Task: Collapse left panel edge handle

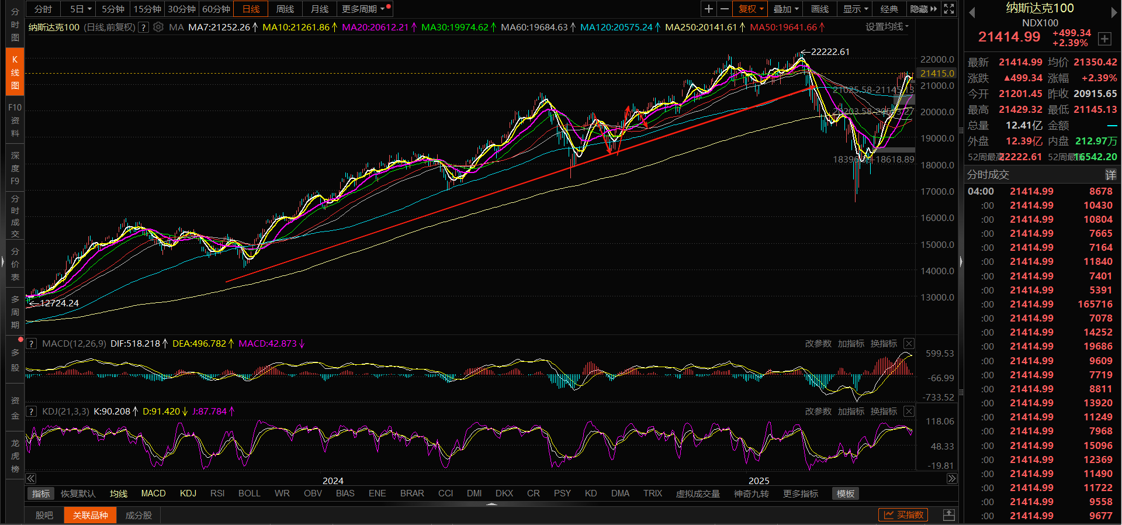Action: click(x=2, y=261)
